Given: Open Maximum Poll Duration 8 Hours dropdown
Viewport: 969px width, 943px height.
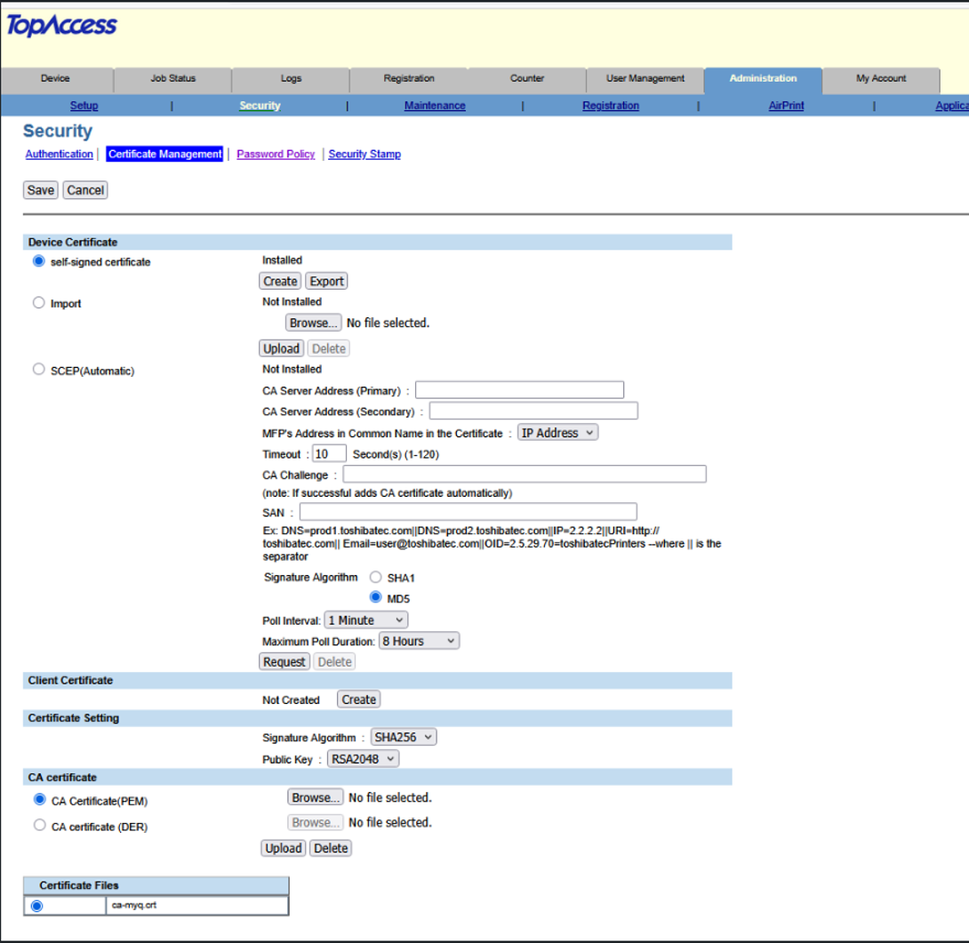Looking at the screenshot, I should tap(419, 641).
